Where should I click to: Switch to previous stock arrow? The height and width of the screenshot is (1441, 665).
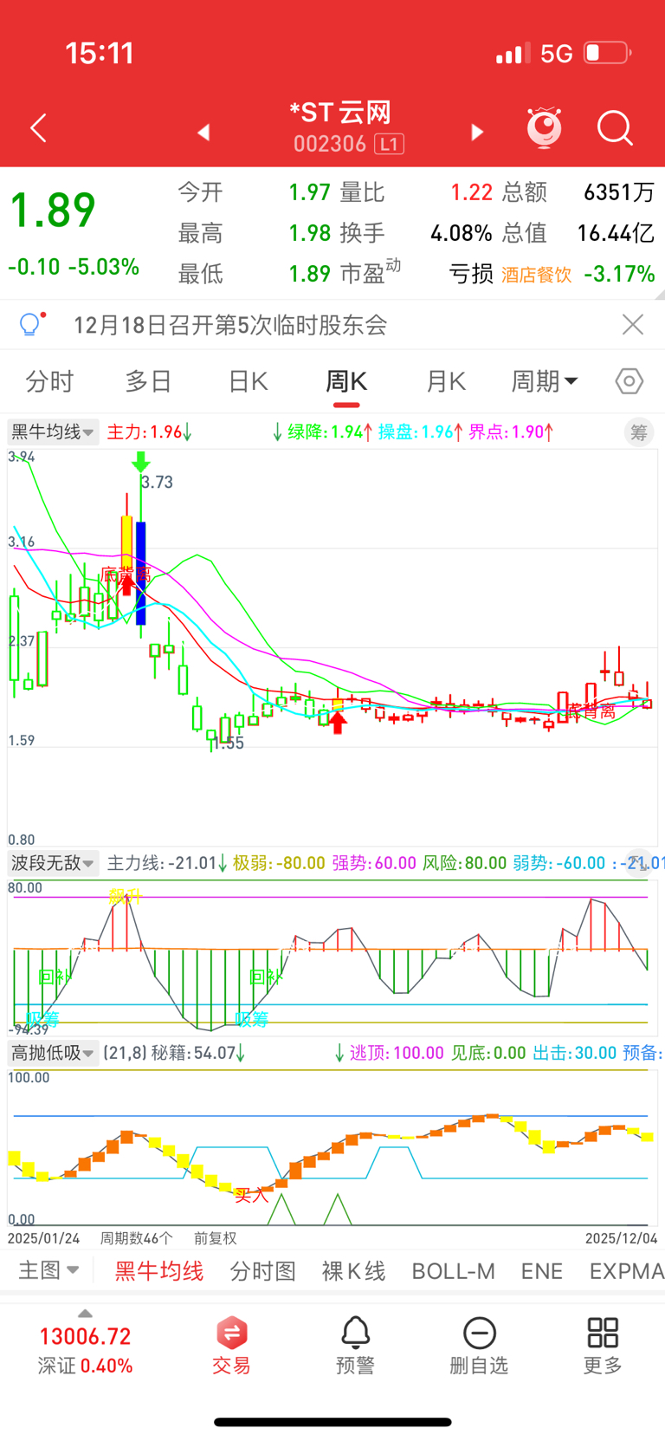pos(203,132)
